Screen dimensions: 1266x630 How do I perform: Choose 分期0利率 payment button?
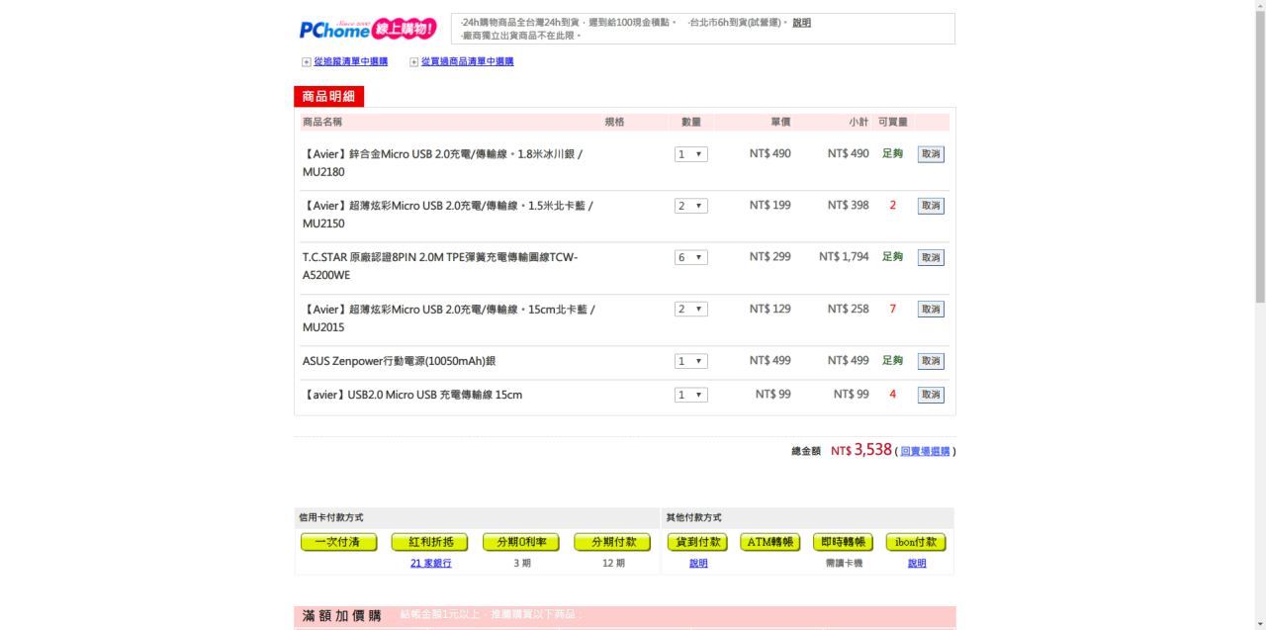coord(520,542)
